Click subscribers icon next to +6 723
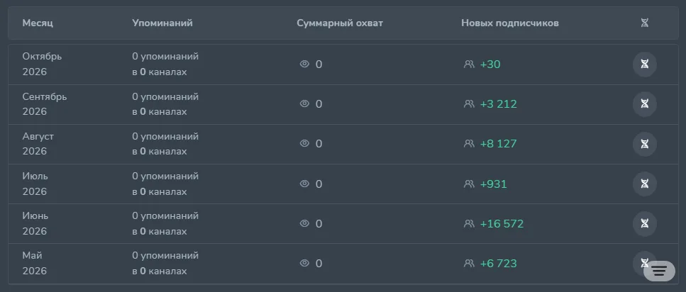The width and height of the screenshot is (686, 292). tap(469, 263)
